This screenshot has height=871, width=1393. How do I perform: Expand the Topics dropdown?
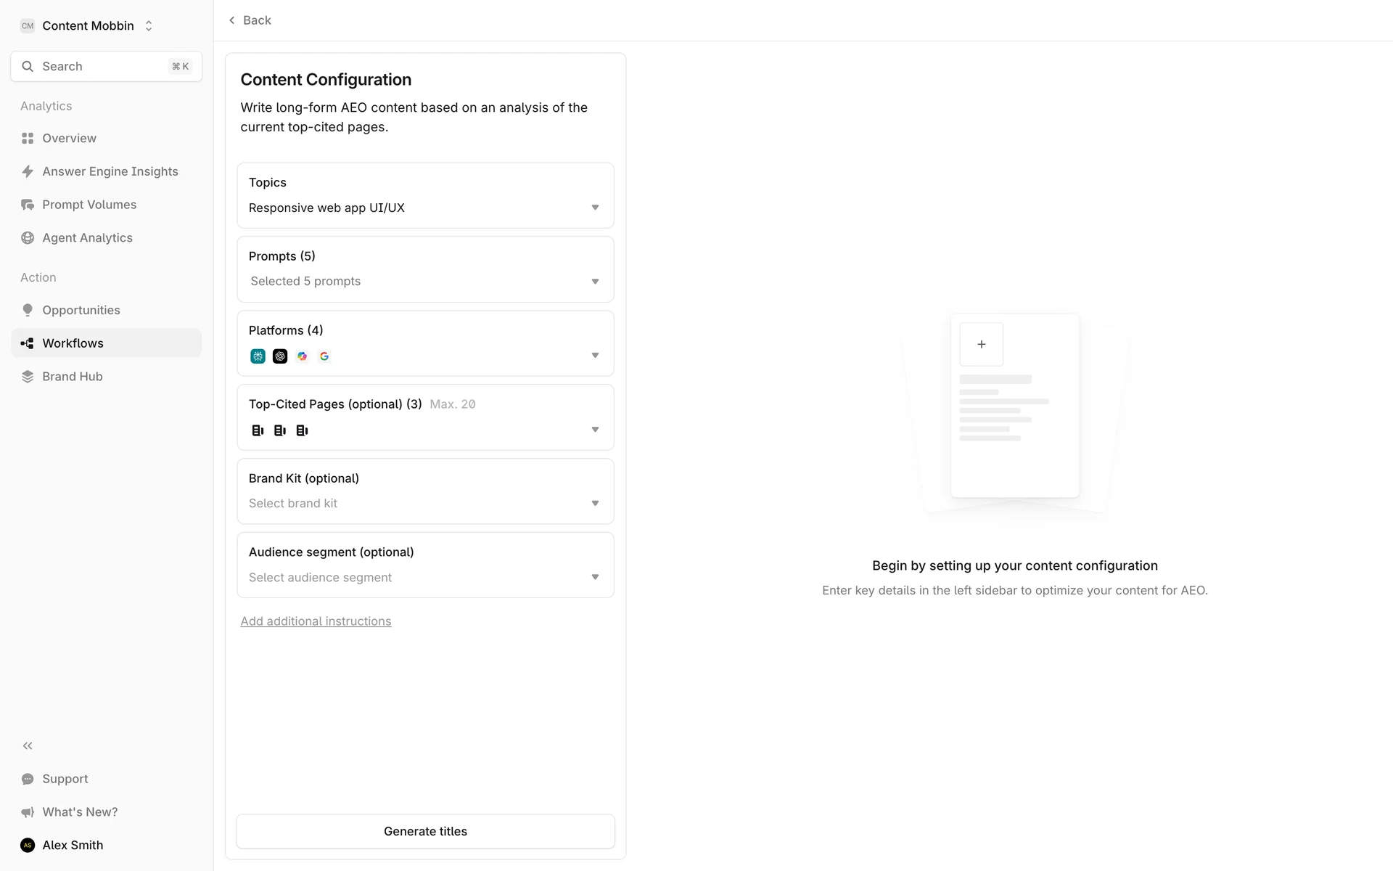(594, 208)
